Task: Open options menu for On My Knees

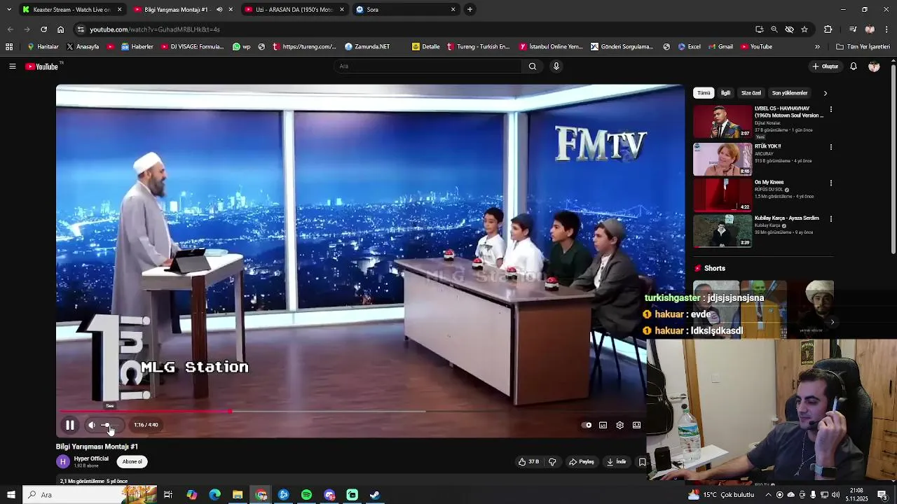Action: click(831, 183)
